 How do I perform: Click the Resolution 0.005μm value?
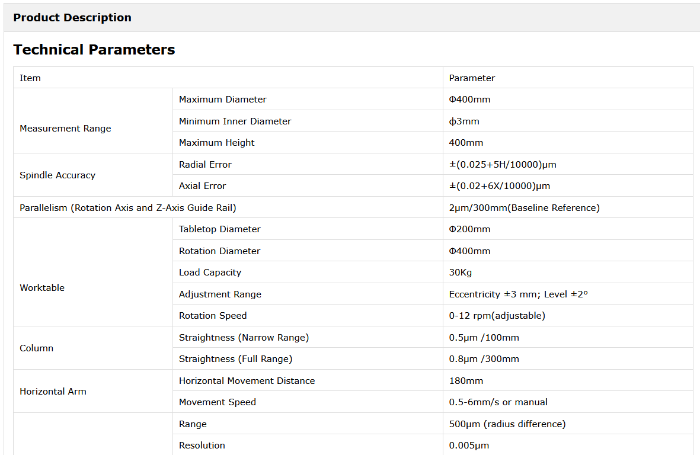(469, 446)
